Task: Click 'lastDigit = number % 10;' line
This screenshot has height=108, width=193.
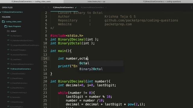Action: click(x=89, y=97)
